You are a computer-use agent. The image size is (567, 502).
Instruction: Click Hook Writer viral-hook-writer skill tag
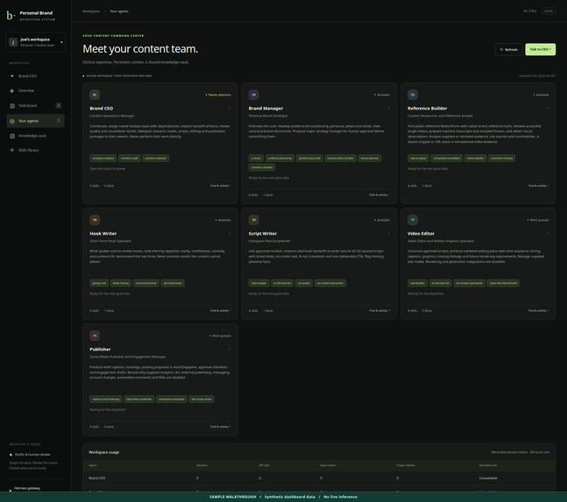point(146,283)
